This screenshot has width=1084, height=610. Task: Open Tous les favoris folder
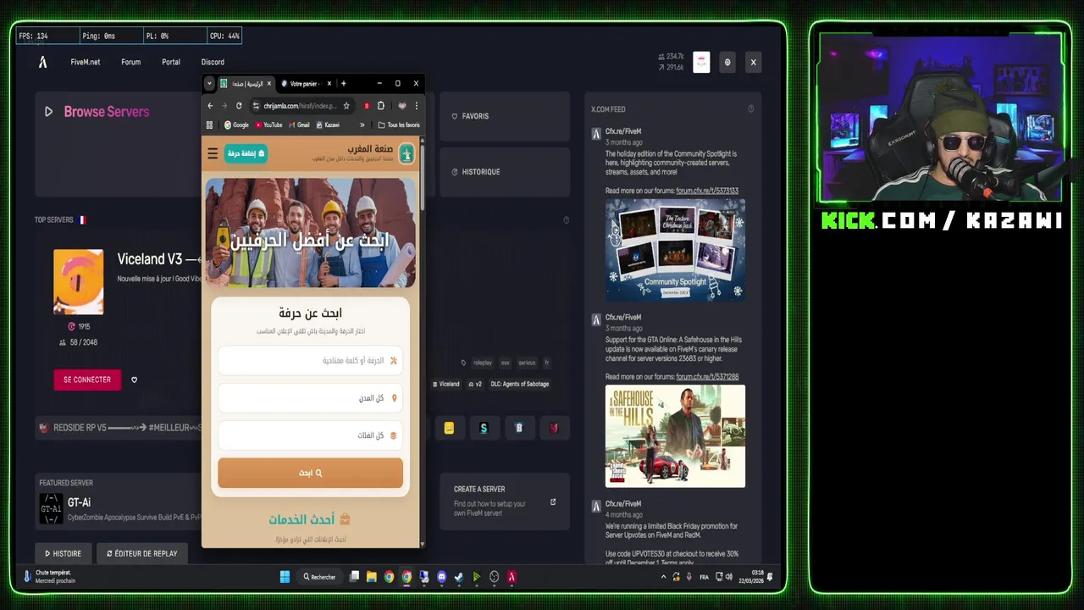[399, 125]
